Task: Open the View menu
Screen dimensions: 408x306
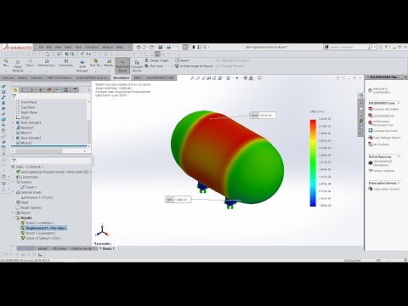Action: click(x=58, y=47)
